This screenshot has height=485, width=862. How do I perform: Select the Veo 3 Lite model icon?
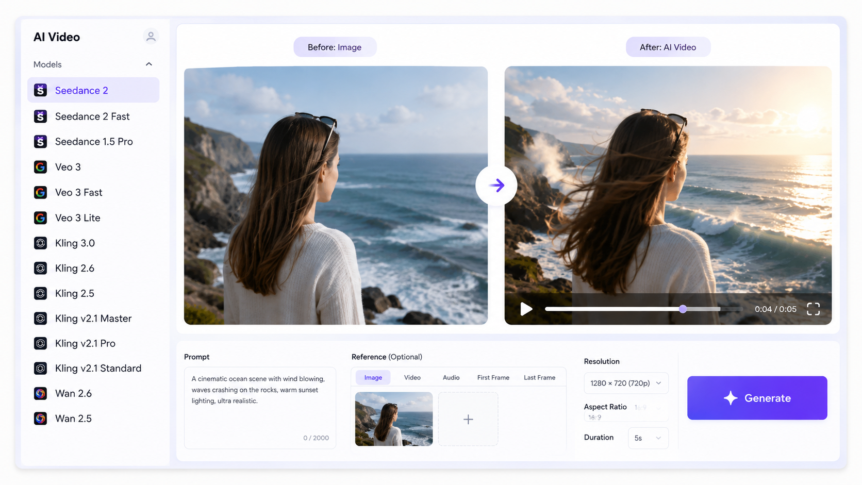click(x=40, y=218)
